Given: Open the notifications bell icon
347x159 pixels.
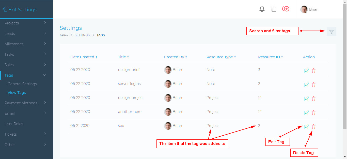Looking at the screenshot, I should pyautogui.click(x=262, y=8).
